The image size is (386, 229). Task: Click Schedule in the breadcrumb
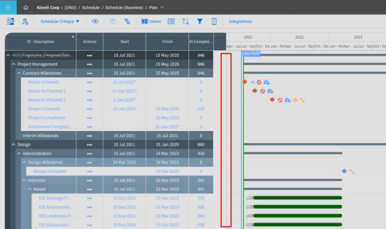tap(91, 8)
